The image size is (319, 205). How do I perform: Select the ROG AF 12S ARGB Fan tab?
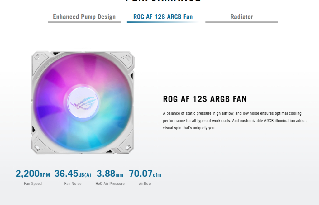[163, 17]
